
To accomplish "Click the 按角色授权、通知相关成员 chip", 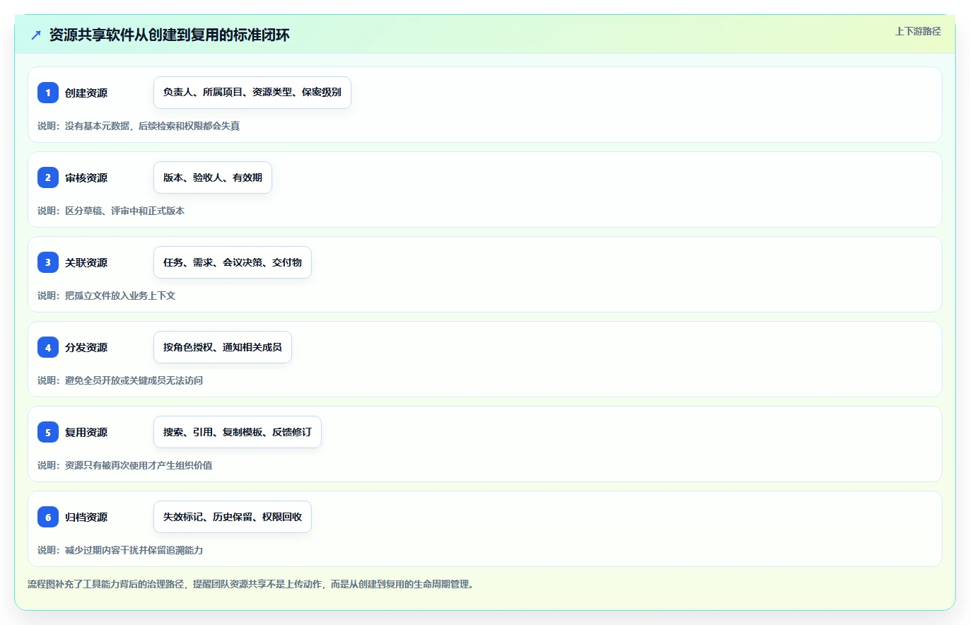I will [223, 347].
